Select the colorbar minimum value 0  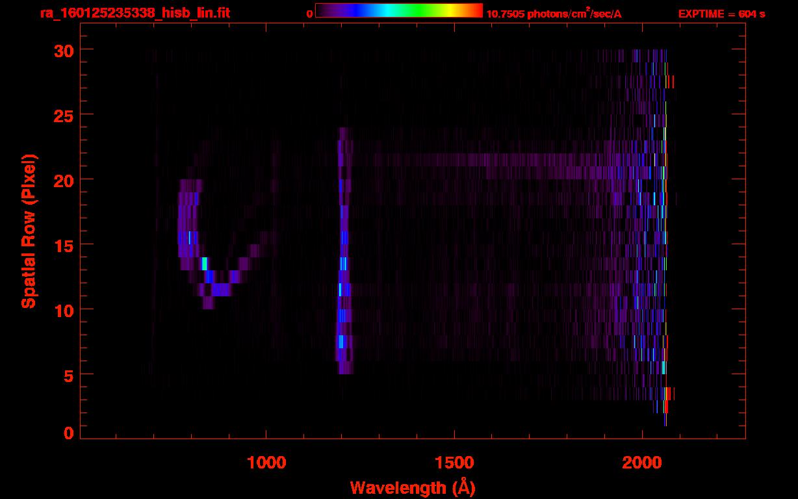pos(309,14)
